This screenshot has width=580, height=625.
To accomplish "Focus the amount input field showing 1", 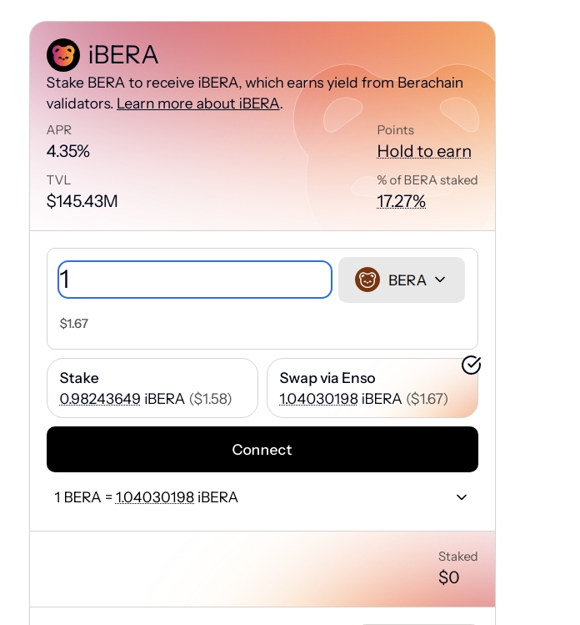I will 195,280.
